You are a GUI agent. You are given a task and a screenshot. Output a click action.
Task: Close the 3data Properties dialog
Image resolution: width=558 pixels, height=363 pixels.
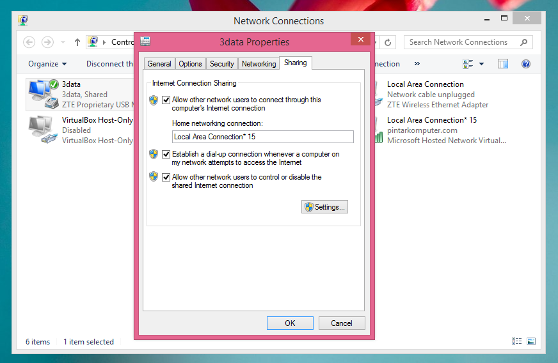coord(360,39)
